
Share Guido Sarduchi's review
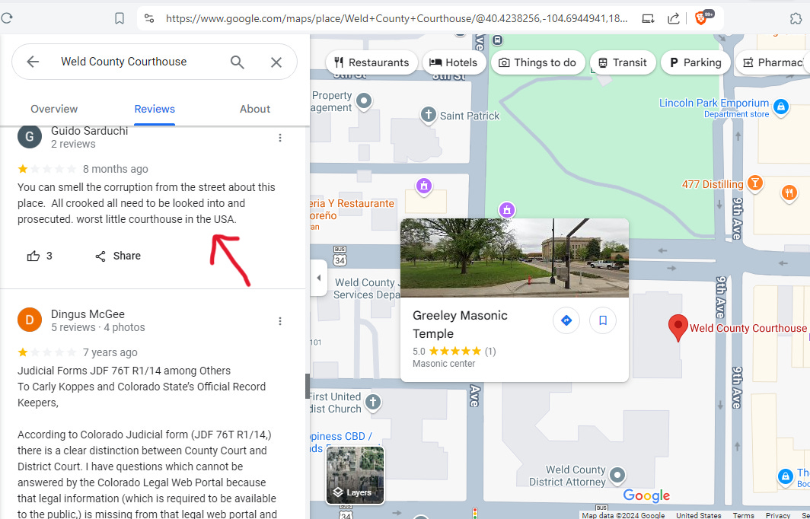118,256
